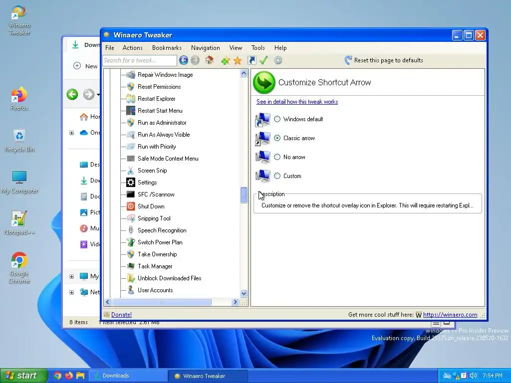Click the Task Manager icon in tree
This screenshot has width=511, height=383.
coord(131,266)
